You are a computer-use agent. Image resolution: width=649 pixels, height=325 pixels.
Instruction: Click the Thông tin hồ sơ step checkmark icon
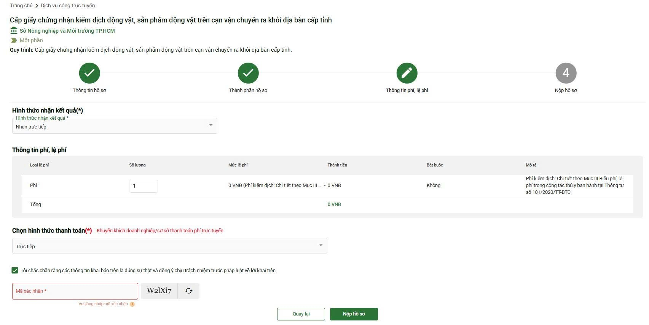pos(89,73)
